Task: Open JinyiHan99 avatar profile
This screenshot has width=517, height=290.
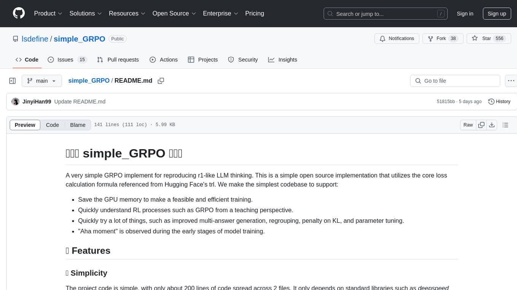Action: tap(16, 102)
